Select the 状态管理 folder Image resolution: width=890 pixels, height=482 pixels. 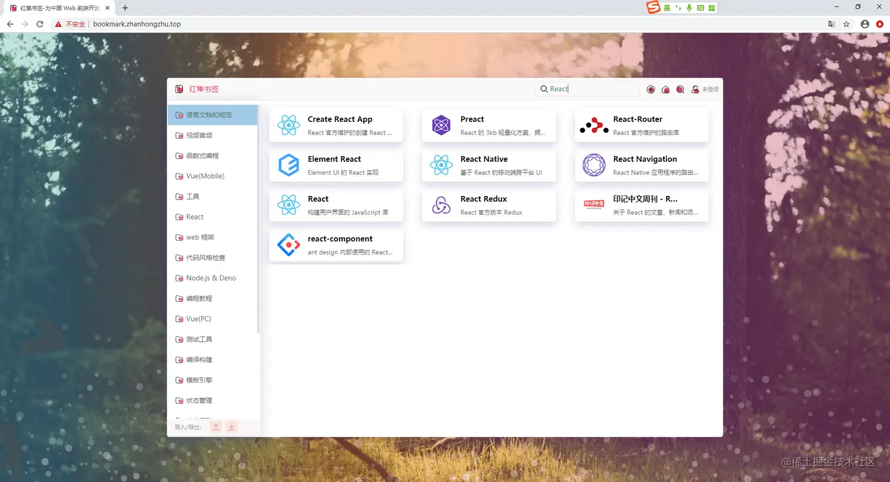pos(212,401)
